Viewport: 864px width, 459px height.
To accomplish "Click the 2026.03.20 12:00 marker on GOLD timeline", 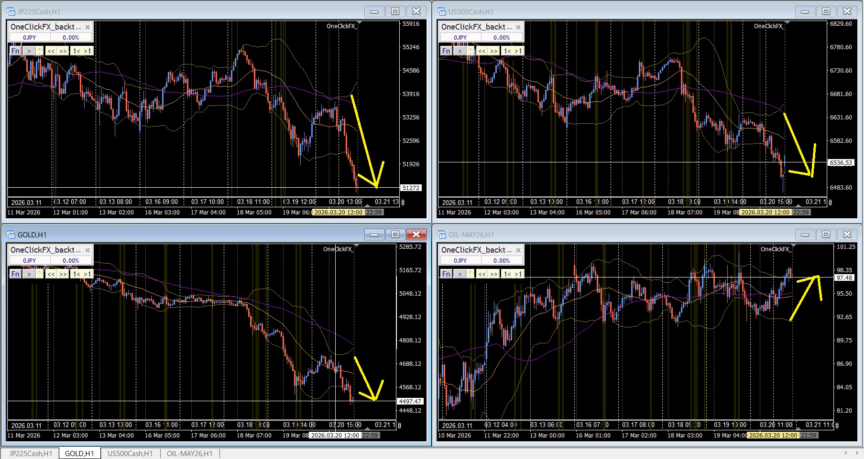I will (335, 436).
